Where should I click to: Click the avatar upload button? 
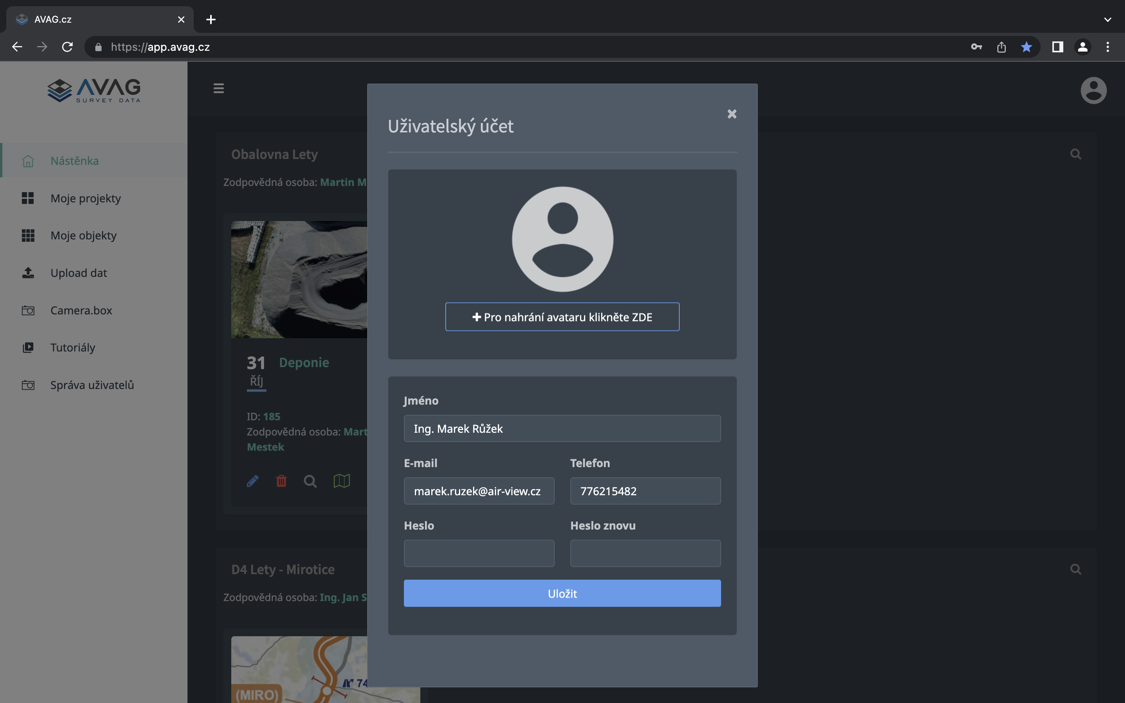pos(562,317)
